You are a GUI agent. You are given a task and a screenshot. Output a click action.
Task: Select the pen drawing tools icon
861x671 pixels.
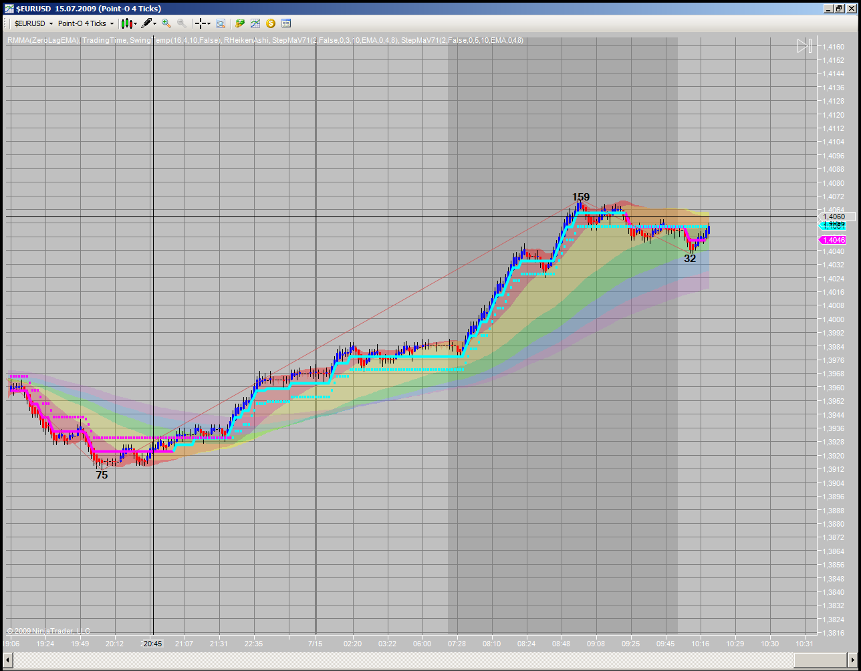tap(146, 23)
